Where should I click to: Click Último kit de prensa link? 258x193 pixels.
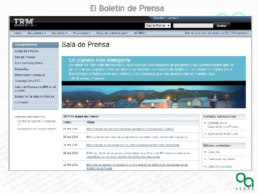220,167
